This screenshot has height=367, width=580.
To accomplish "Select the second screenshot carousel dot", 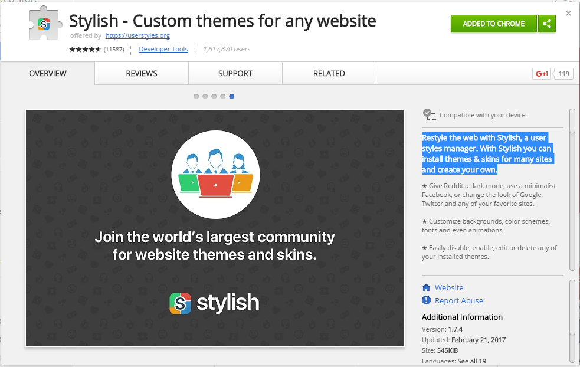I will pos(205,96).
